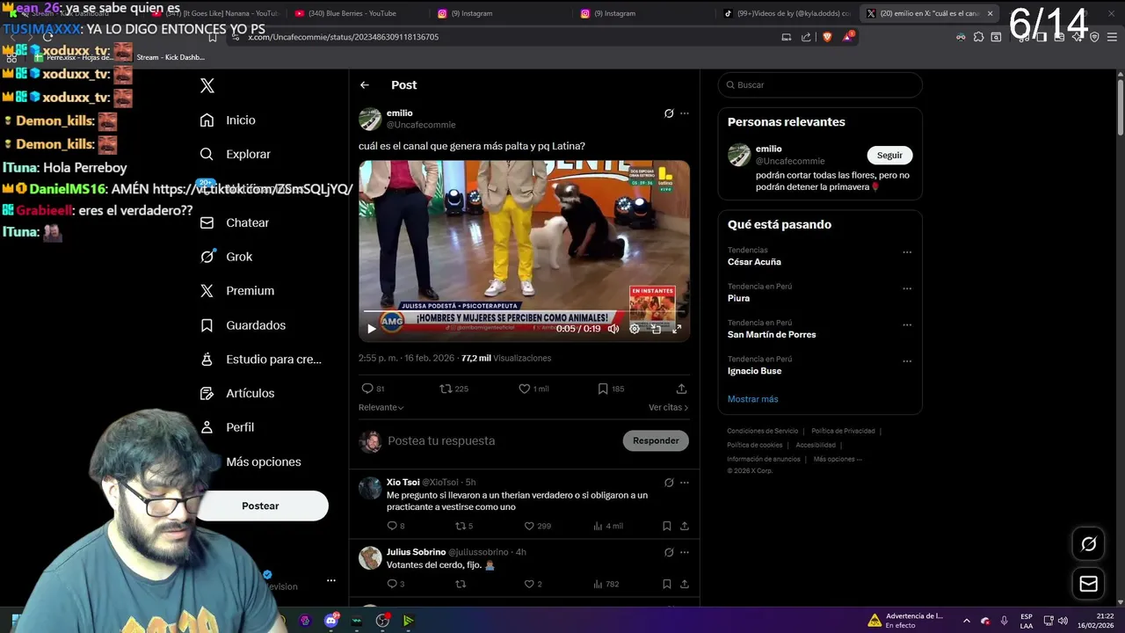The image size is (1125, 633).
Task: Open more options on Julius Sobrino's reply
Action: (x=685, y=553)
